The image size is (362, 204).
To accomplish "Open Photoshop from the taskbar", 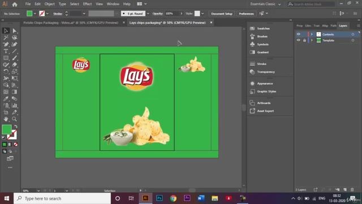I will point(160,198).
